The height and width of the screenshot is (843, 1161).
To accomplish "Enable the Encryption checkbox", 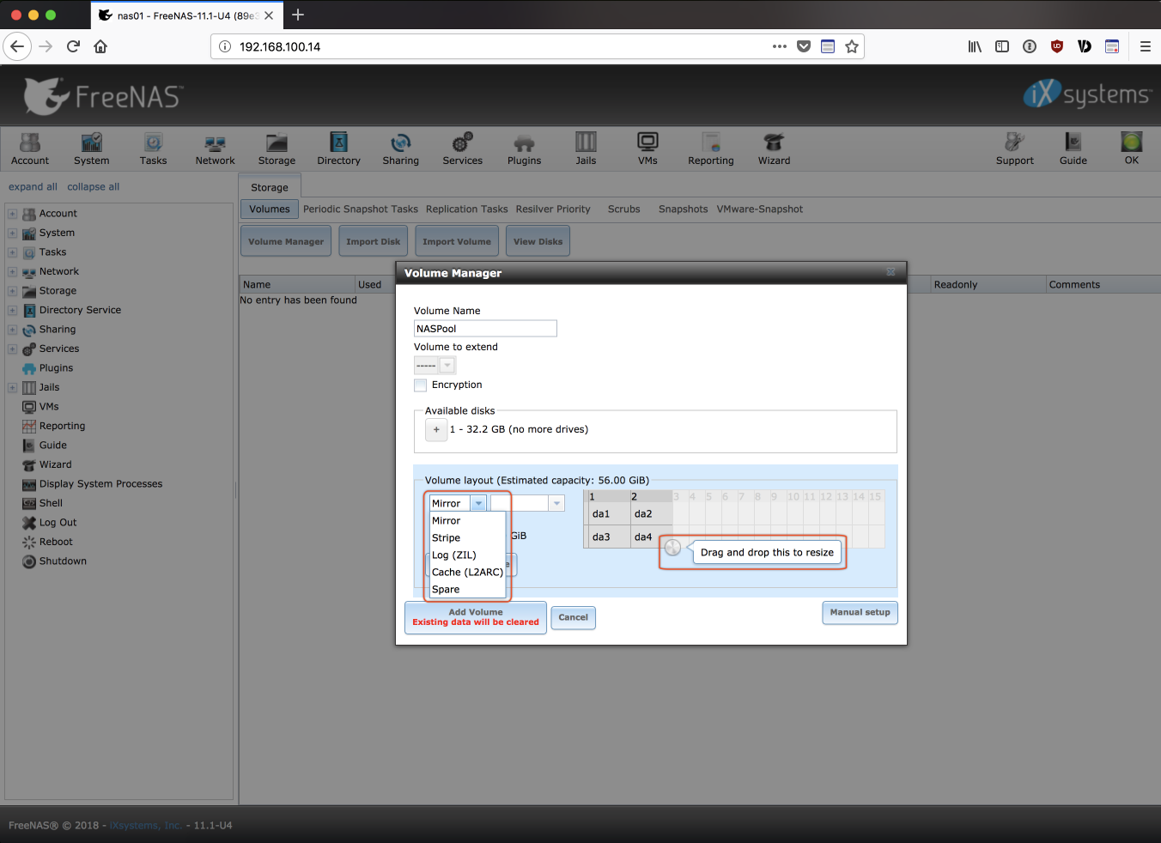I will [421, 385].
